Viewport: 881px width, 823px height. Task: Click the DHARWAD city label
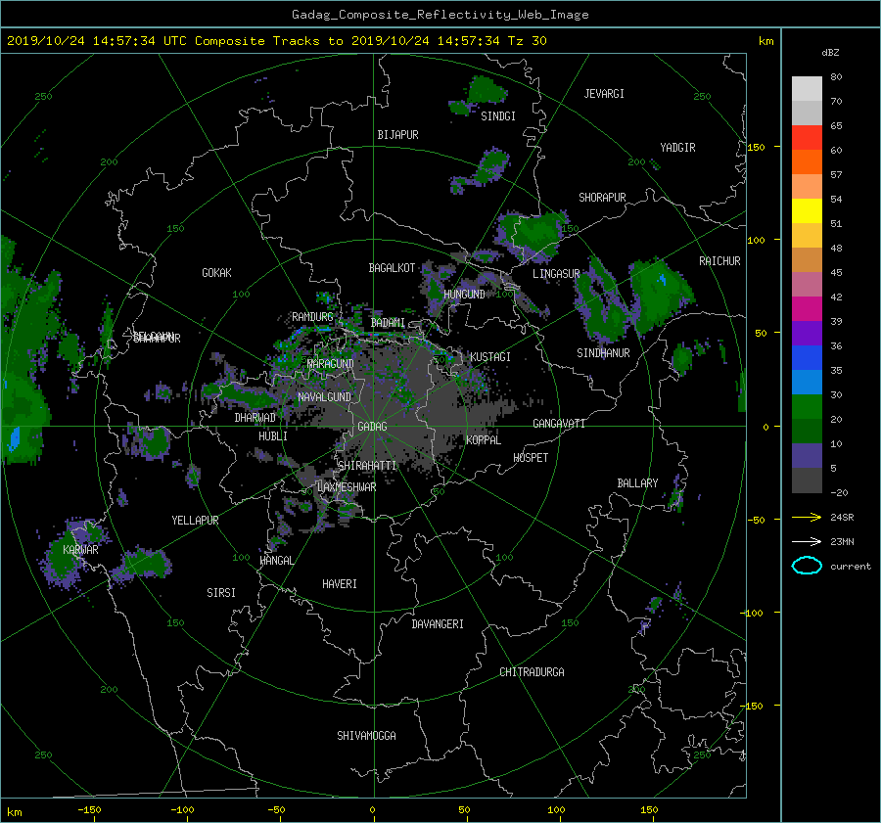pyautogui.click(x=255, y=418)
